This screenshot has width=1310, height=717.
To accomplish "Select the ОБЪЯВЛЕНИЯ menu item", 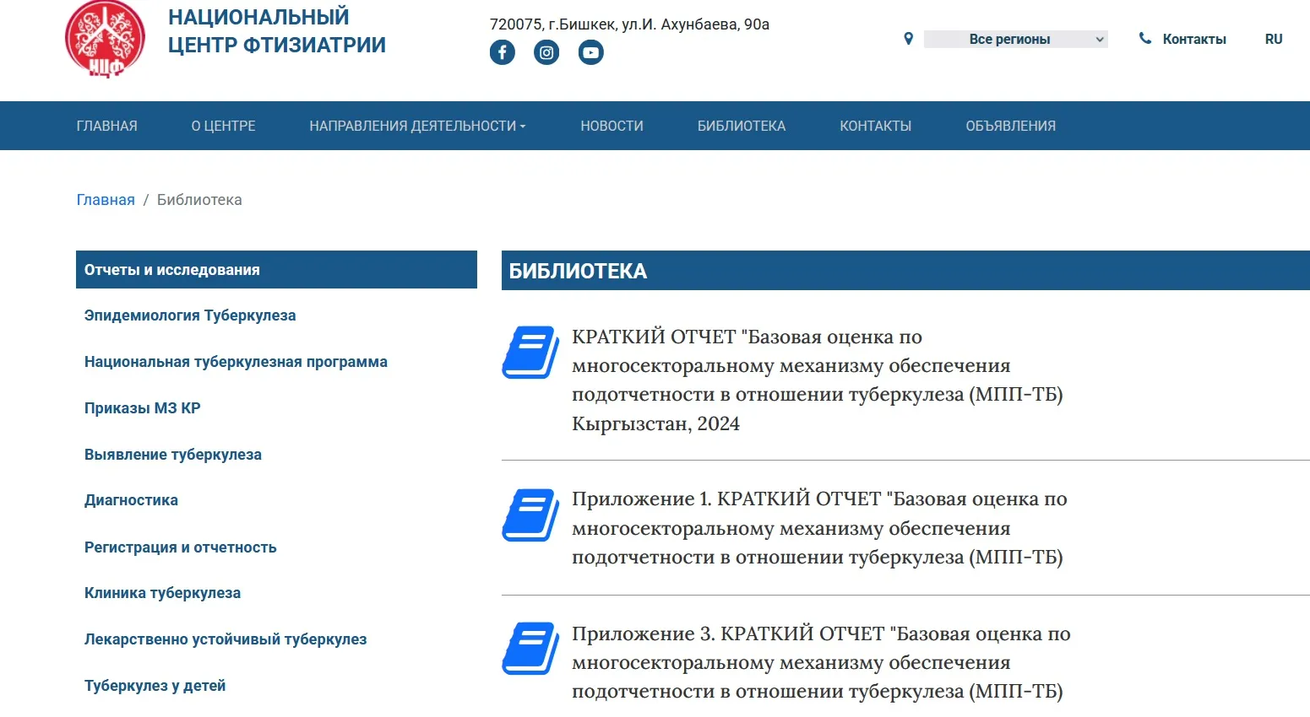I will [x=1010, y=125].
